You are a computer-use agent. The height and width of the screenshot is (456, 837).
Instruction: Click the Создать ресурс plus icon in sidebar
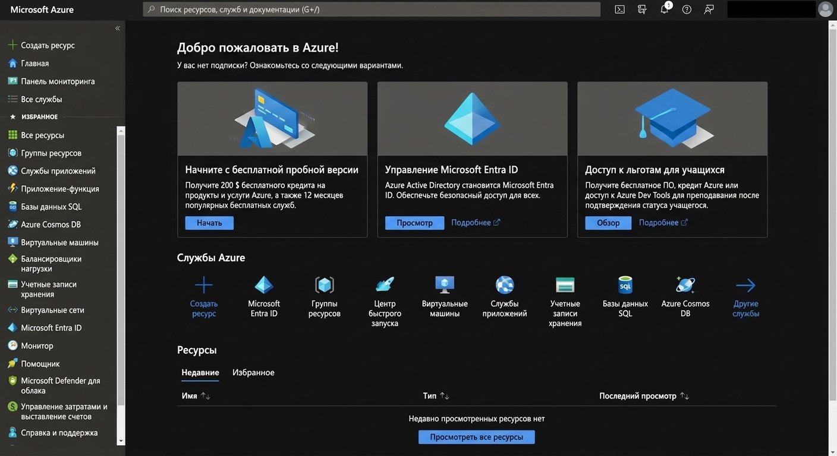pos(12,45)
